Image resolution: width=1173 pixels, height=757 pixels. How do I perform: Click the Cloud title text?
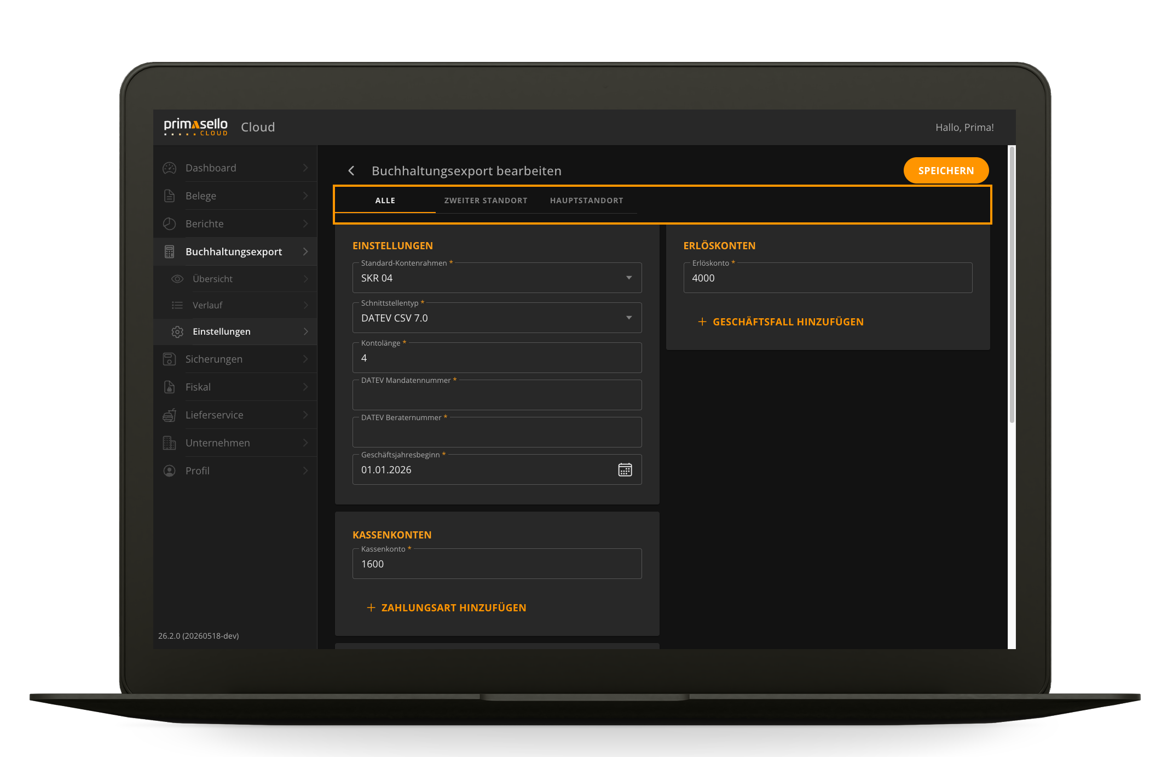(258, 127)
